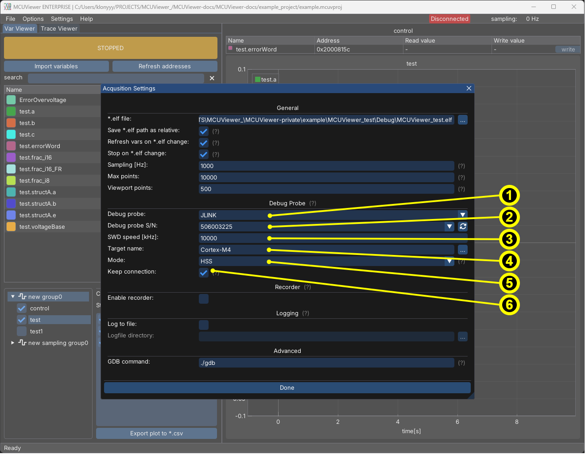Expand the new sampling group0 tree node
Screen dimensions: 585x454
pos(13,343)
